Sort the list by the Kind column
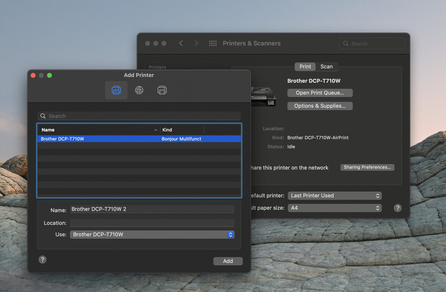Image resolution: width=446 pixels, height=292 pixels. tap(182, 130)
